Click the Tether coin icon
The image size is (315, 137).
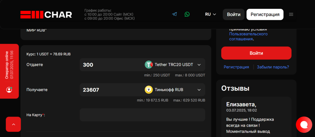[x=149, y=65]
